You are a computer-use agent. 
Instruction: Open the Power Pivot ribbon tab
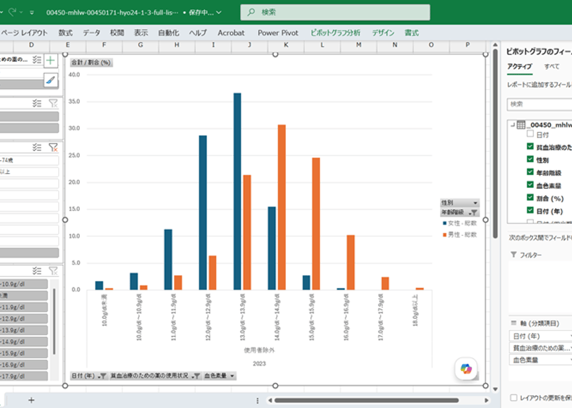[x=278, y=33]
